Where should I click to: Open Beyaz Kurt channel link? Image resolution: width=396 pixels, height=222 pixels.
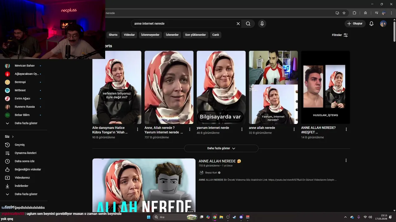[211, 173]
